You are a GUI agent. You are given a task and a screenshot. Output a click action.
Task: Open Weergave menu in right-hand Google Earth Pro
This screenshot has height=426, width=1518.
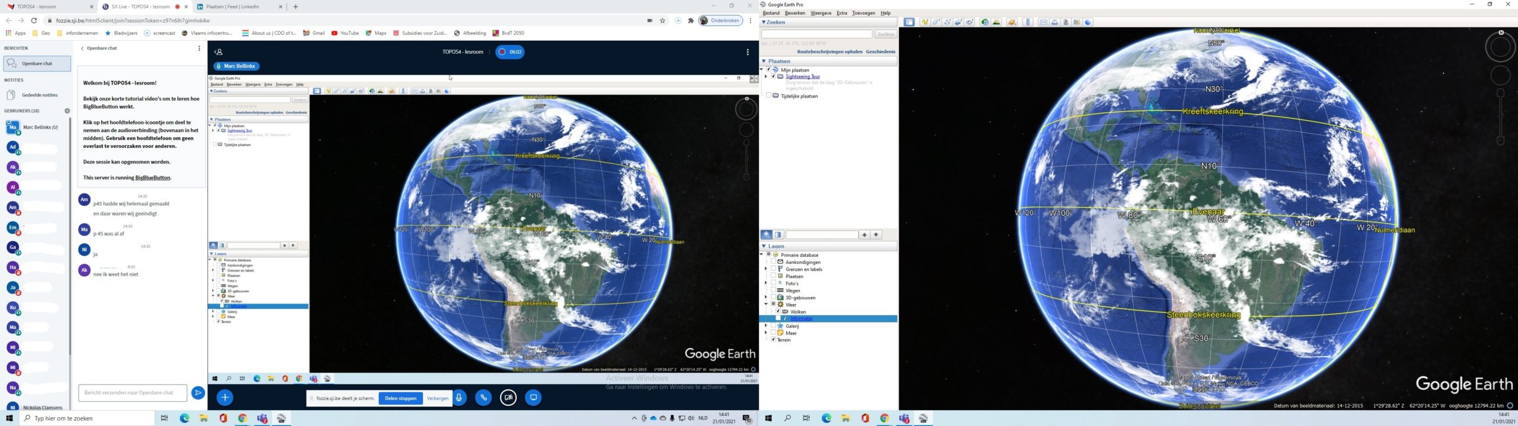[821, 13]
